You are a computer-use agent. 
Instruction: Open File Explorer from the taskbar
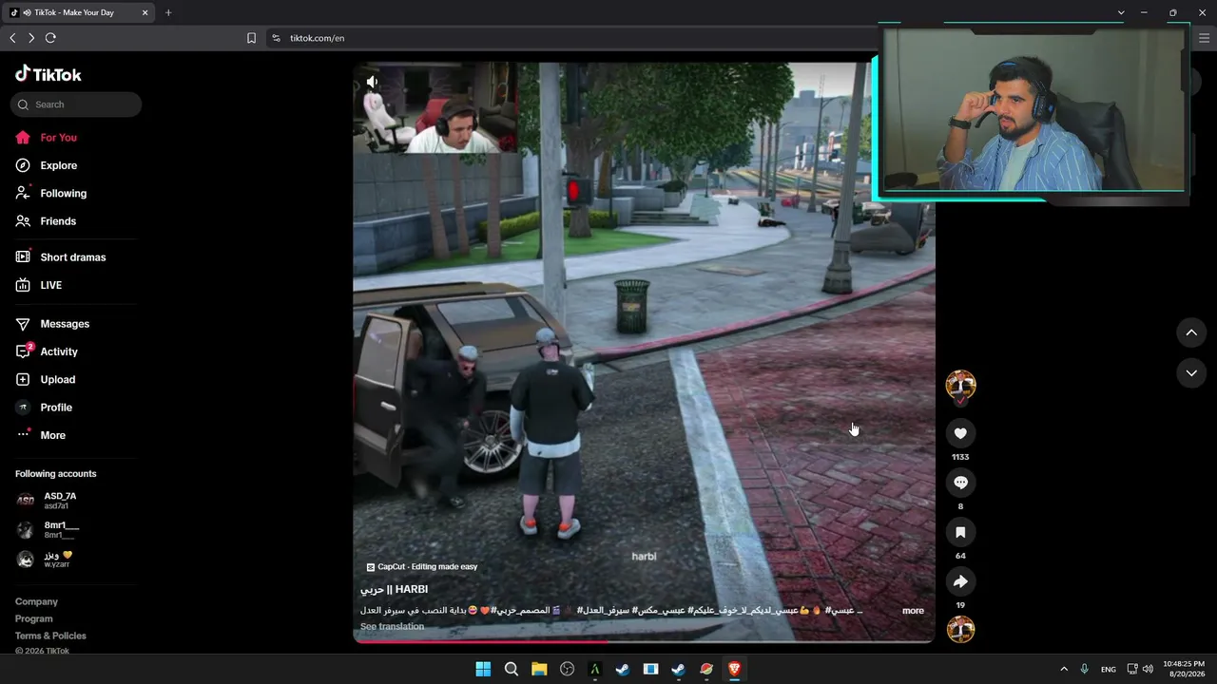pyautogui.click(x=539, y=669)
